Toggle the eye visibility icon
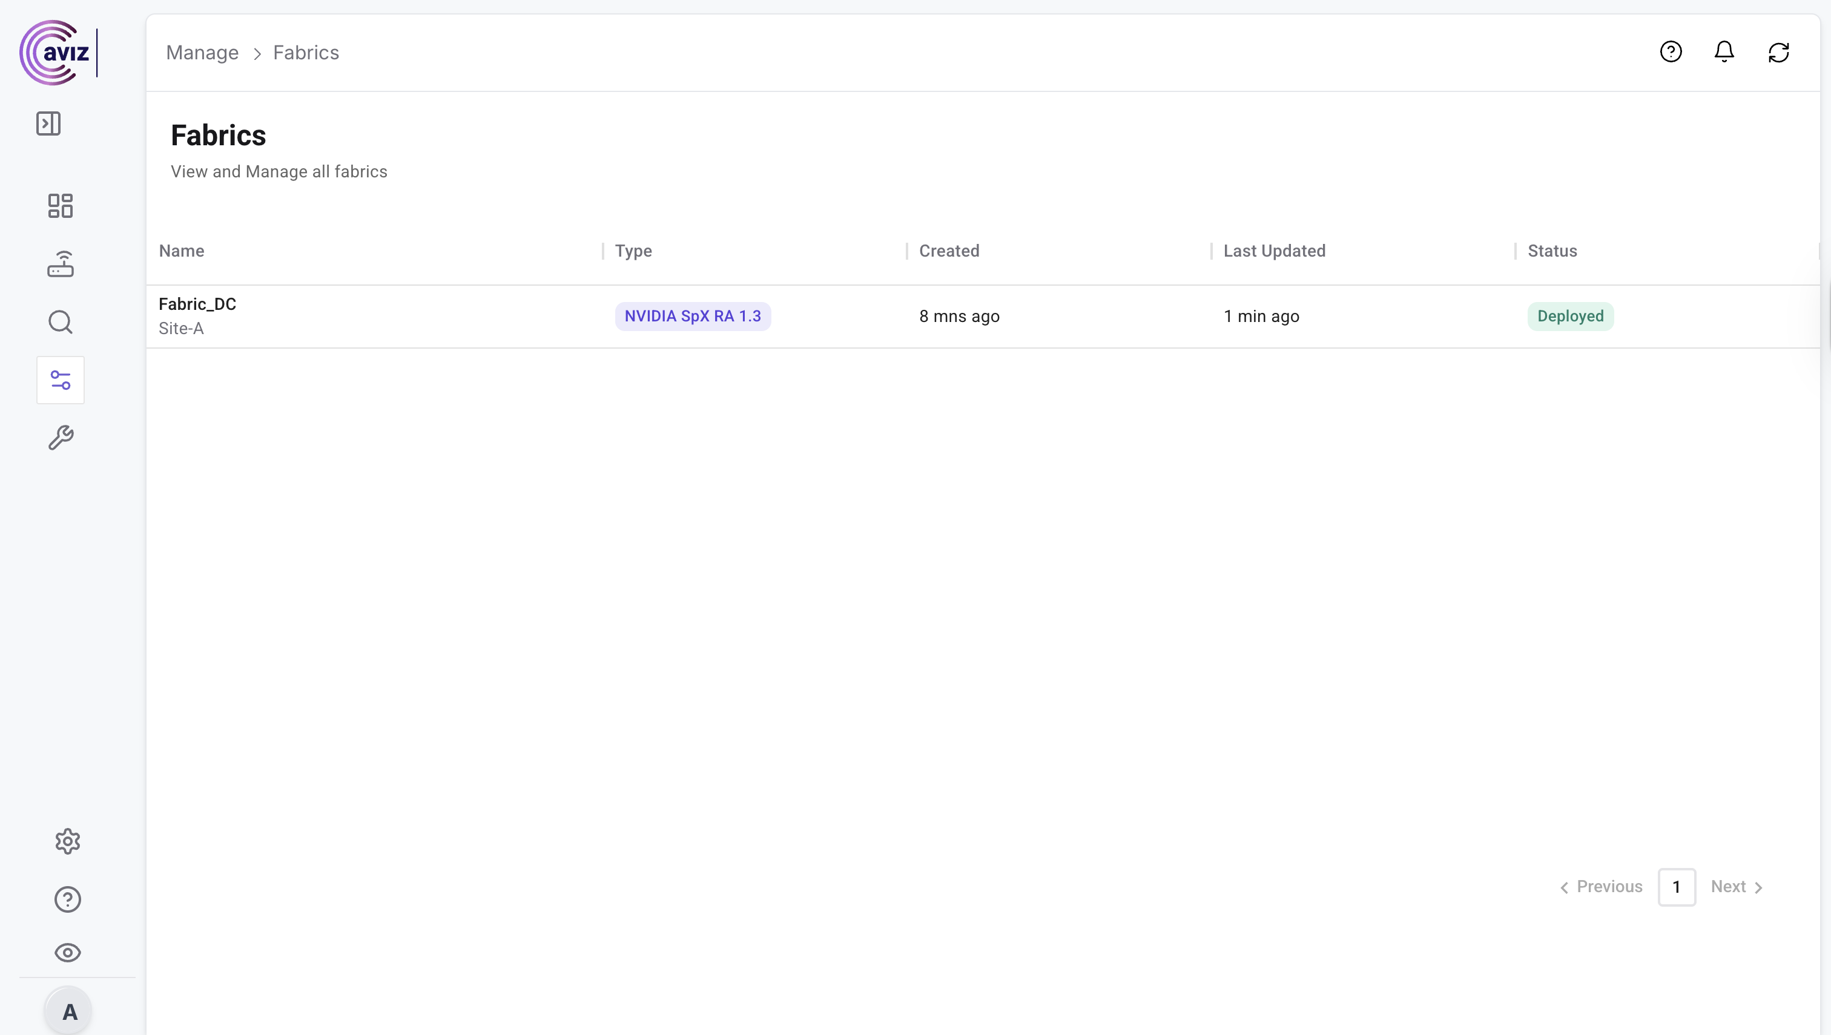Screen dimensions: 1831x1035 pyautogui.click(x=68, y=953)
